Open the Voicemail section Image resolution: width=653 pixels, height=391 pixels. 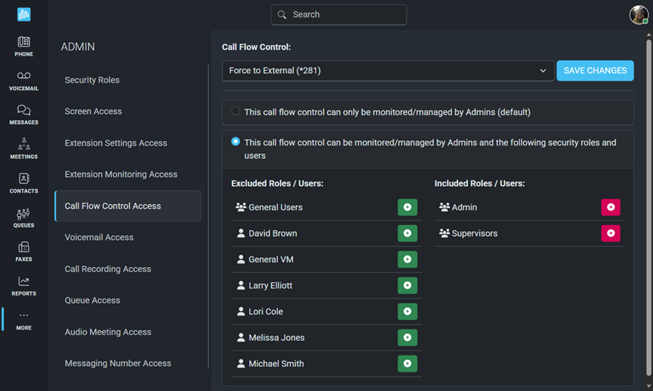pyautogui.click(x=24, y=80)
